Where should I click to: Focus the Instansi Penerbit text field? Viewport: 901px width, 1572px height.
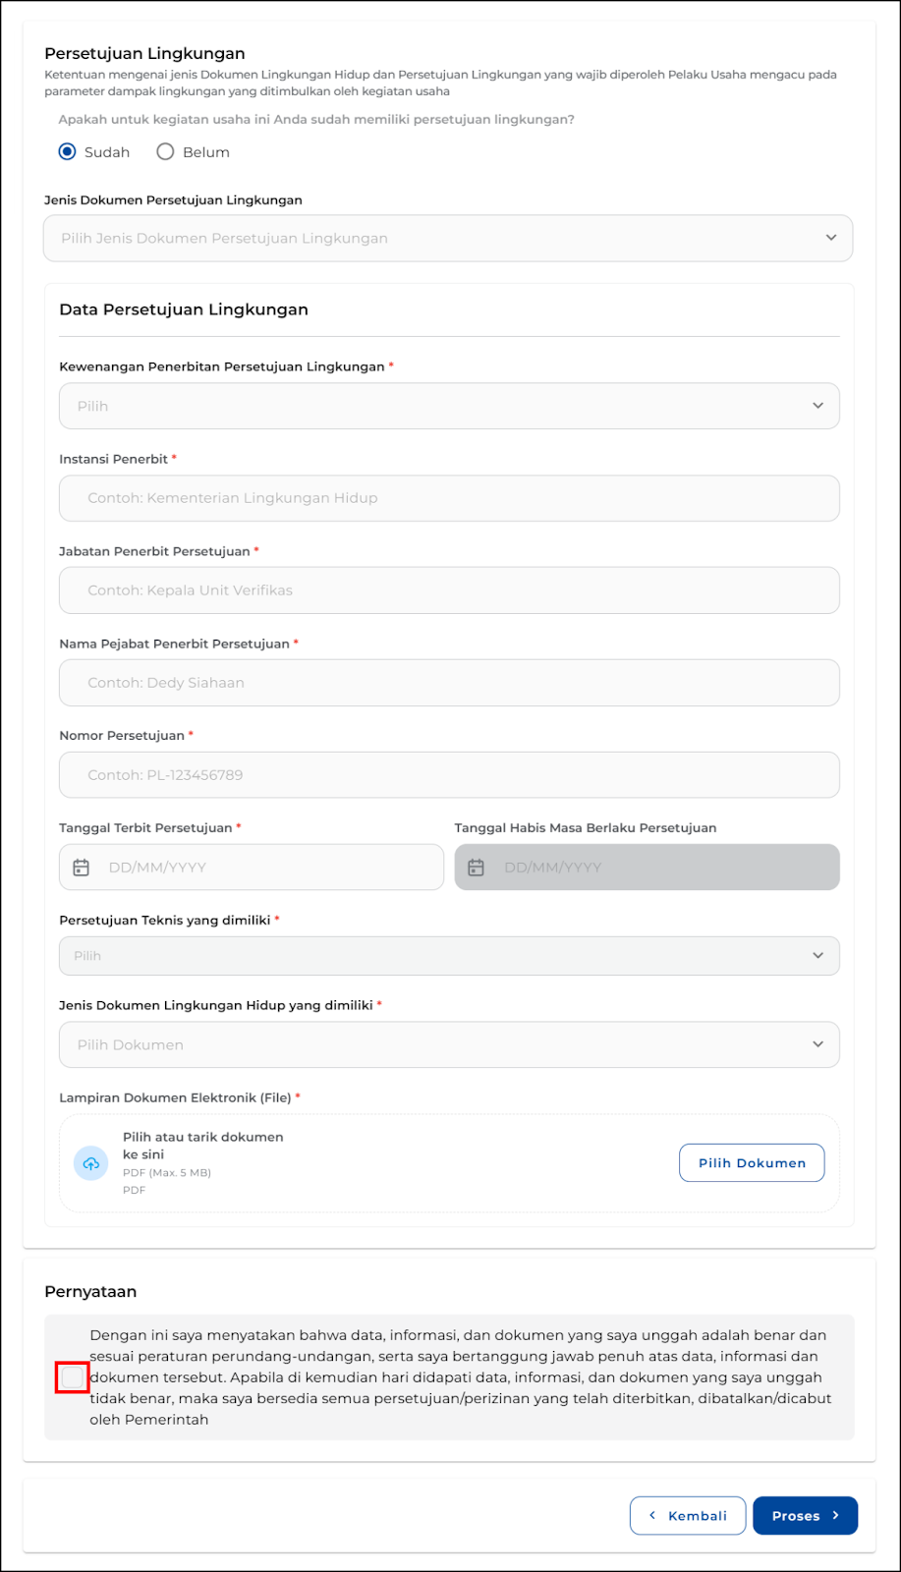click(448, 498)
